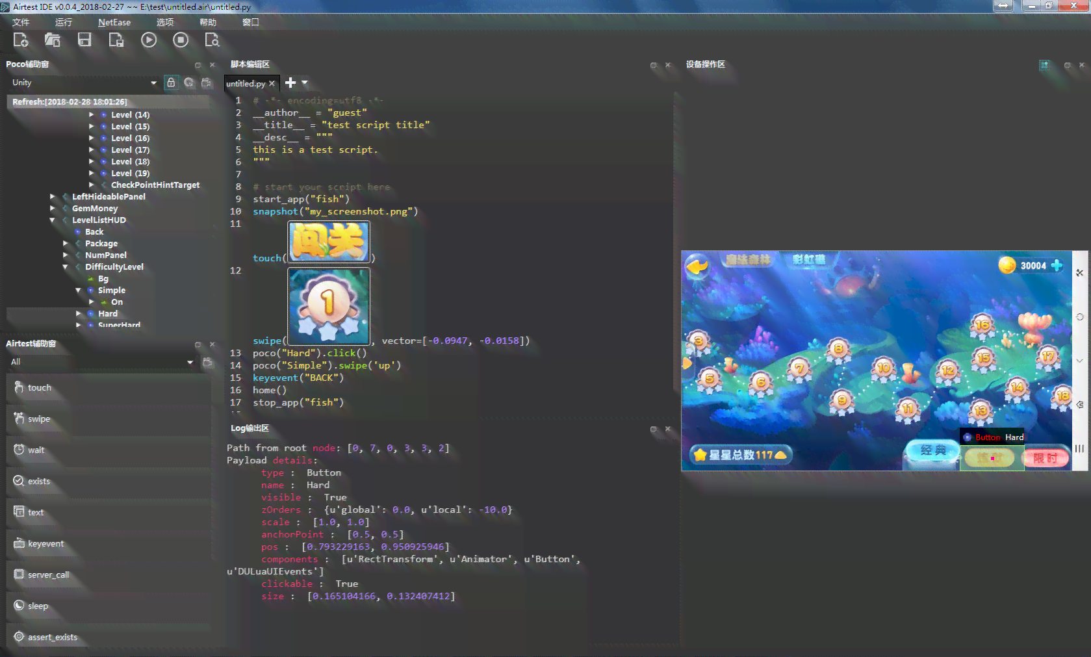The image size is (1091, 657).
Task: Select the Back node in tree
Action: pyautogui.click(x=94, y=232)
